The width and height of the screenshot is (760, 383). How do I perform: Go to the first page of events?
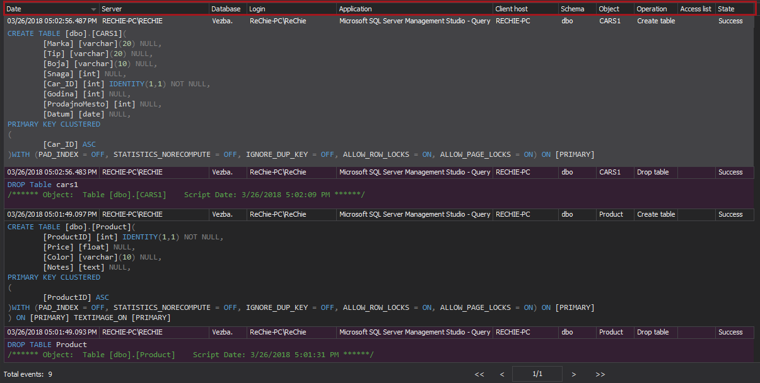coord(479,374)
